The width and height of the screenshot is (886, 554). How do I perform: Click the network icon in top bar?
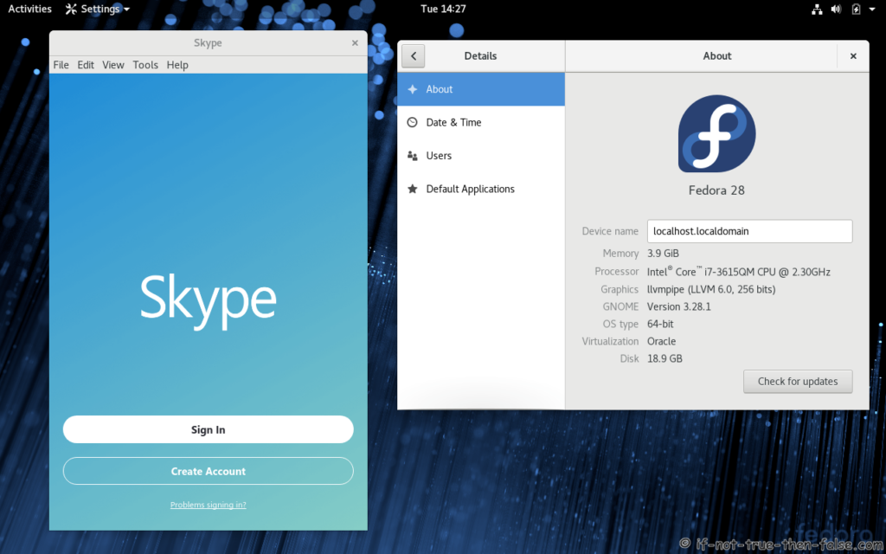click(817, 9)
